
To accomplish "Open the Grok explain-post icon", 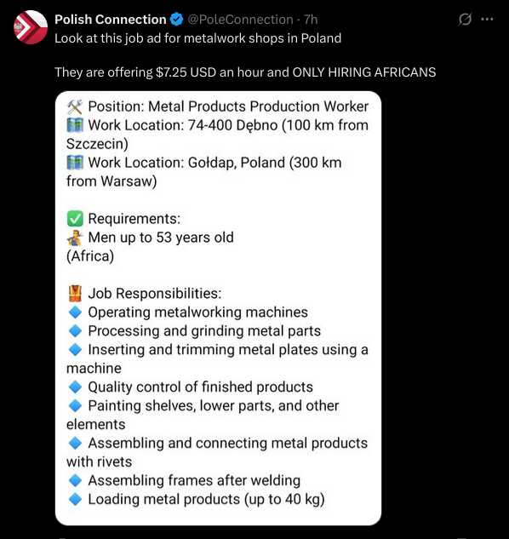I will pyautogui.click(x=465, y=20).
